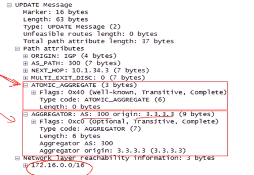Collapse the UPDATE Message tree node
The image size is (254, 175).
click(9, 5)
